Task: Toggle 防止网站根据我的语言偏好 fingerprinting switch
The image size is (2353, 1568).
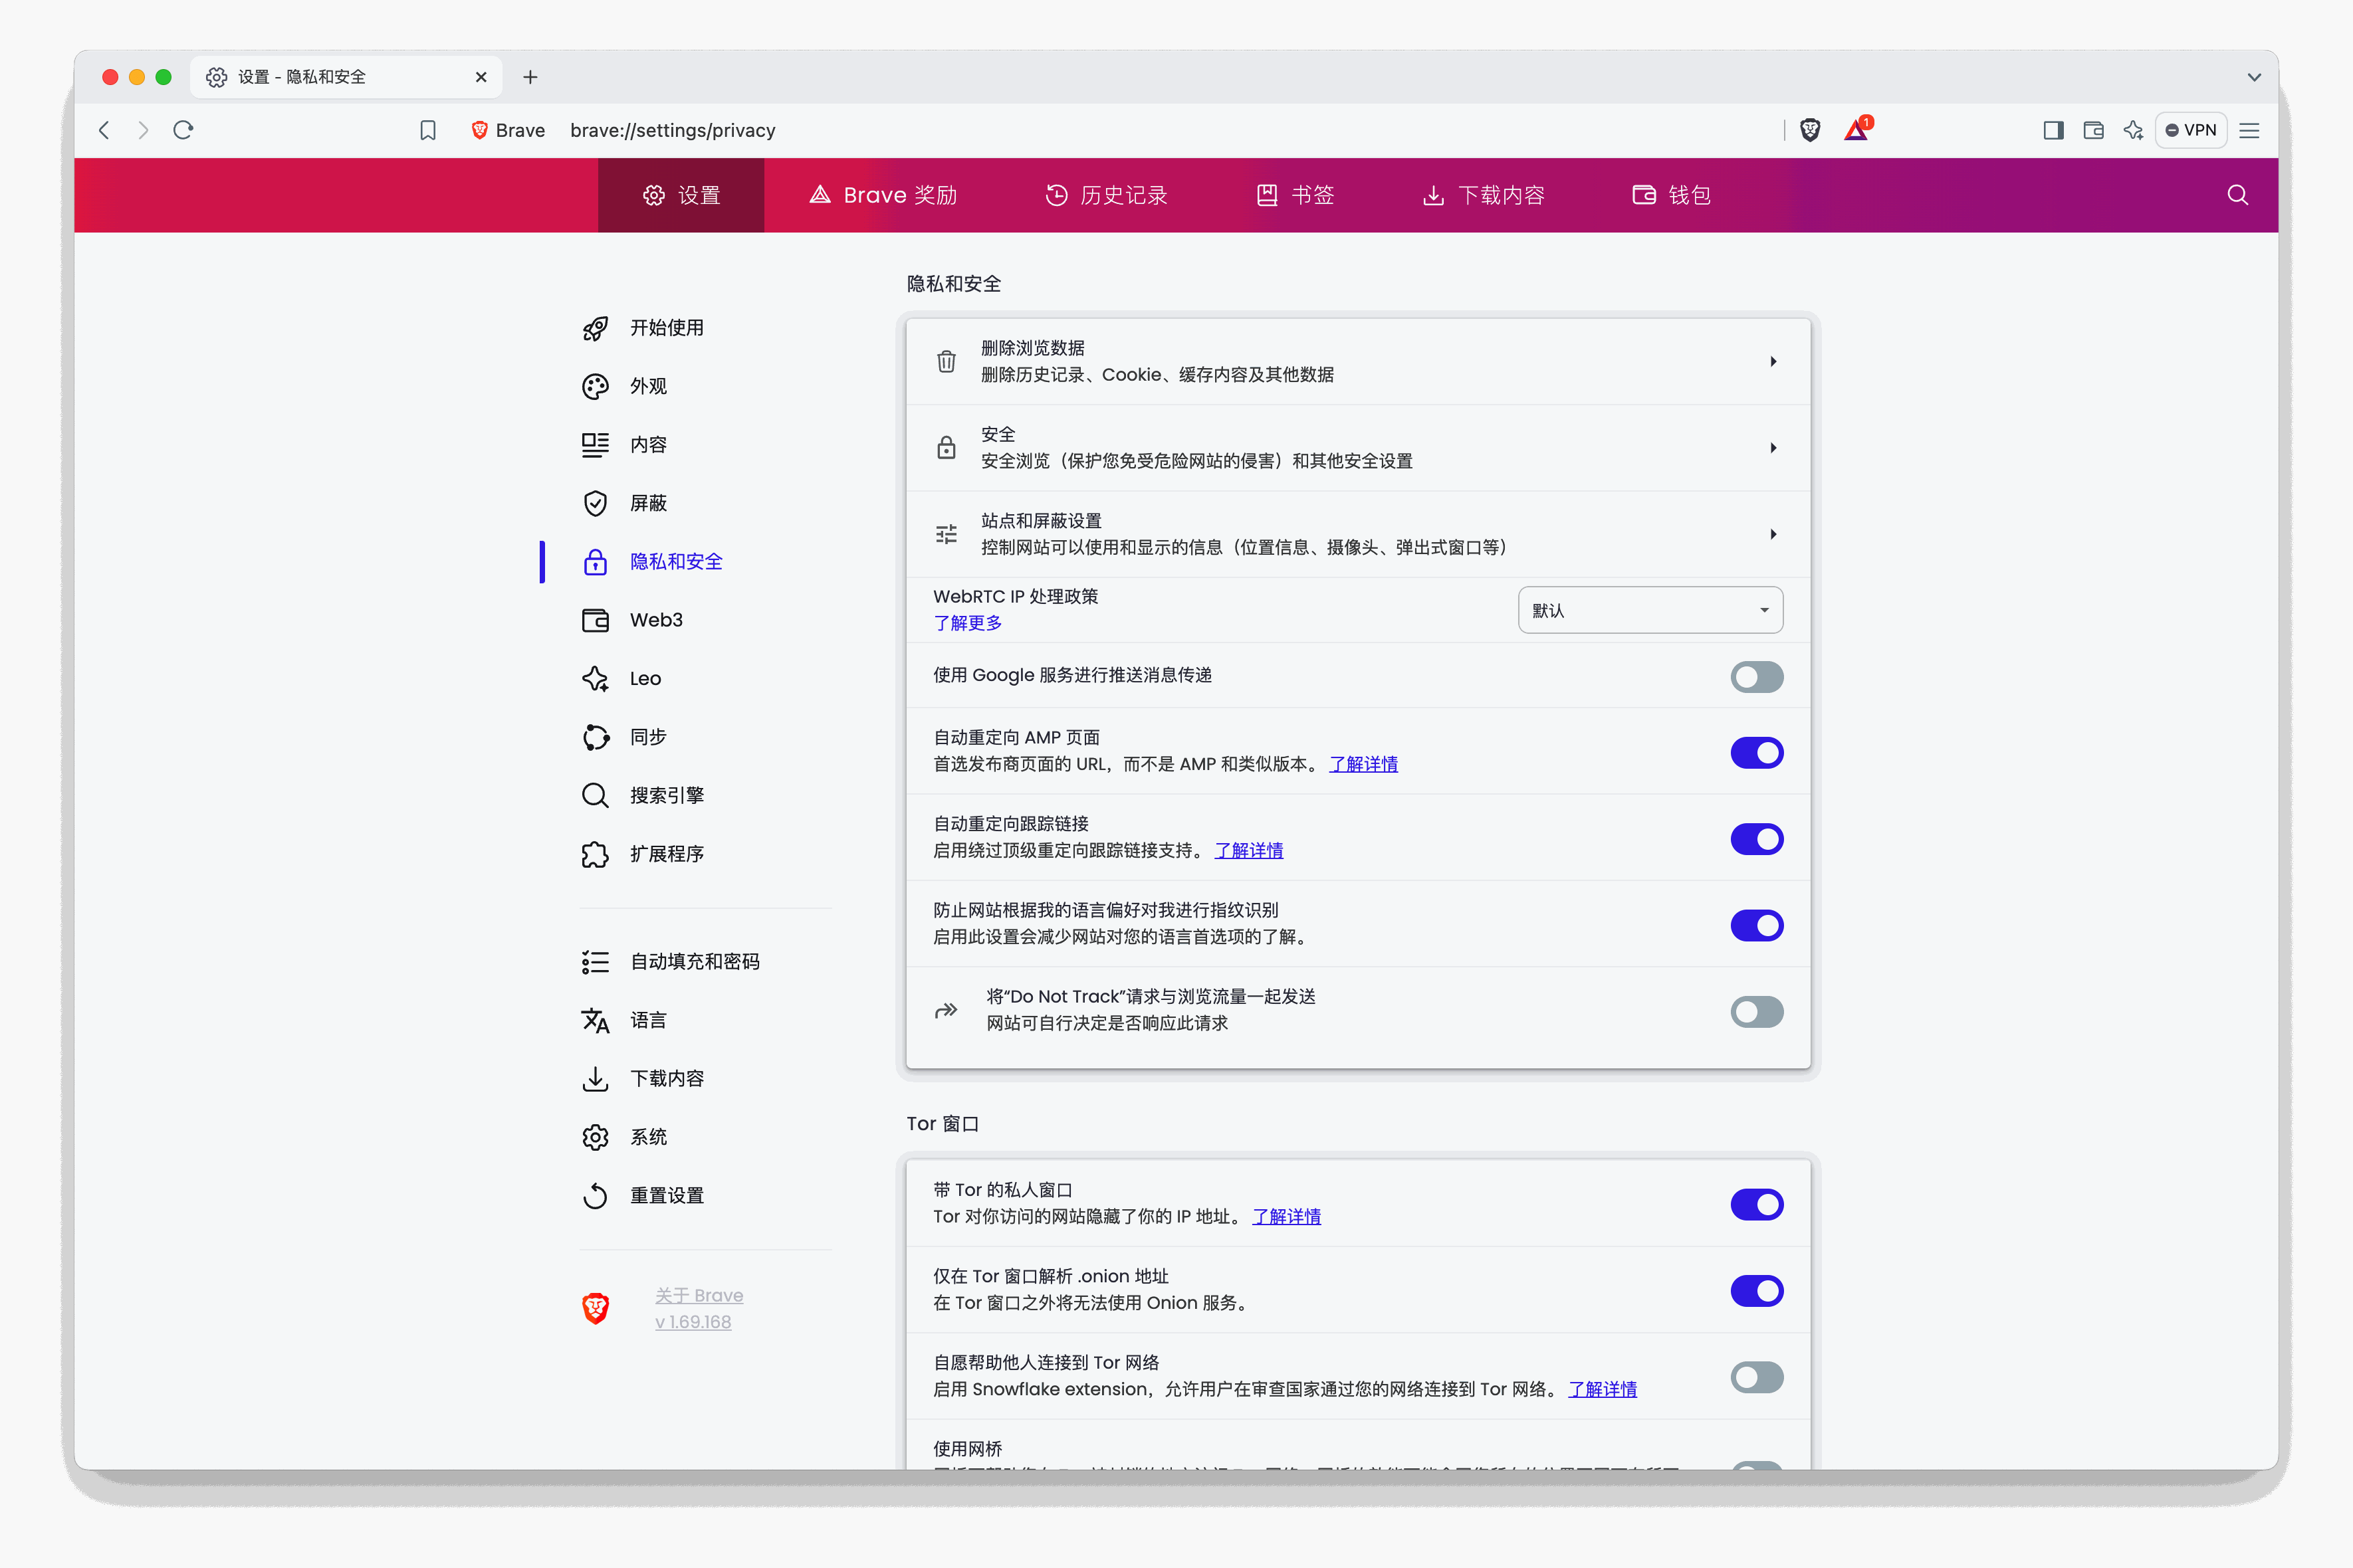Action: pyautogui.click(x=1757, y=925)
